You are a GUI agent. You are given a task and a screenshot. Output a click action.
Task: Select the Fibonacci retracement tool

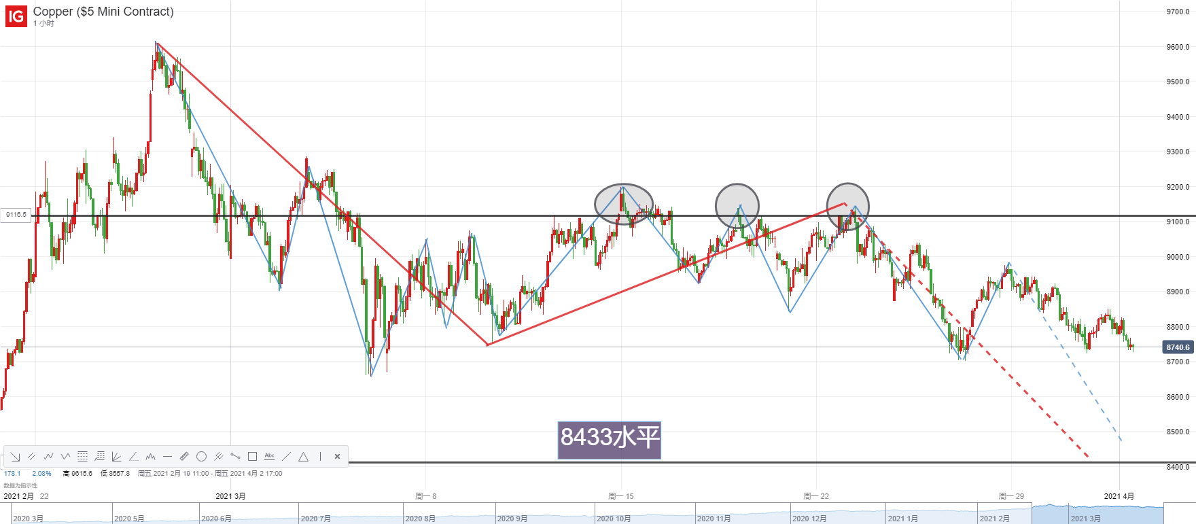pyautogui.click(x=82, y=457)
